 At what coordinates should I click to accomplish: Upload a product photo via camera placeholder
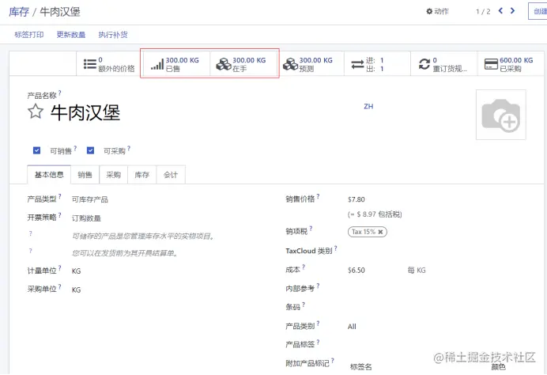pos(501,115)
